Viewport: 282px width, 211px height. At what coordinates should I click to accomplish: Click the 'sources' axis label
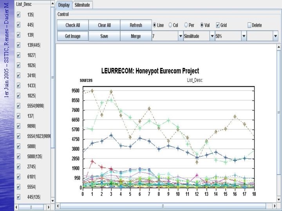point(86,80)
